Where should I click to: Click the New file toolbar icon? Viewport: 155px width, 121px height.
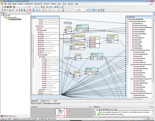coord(3,7)
